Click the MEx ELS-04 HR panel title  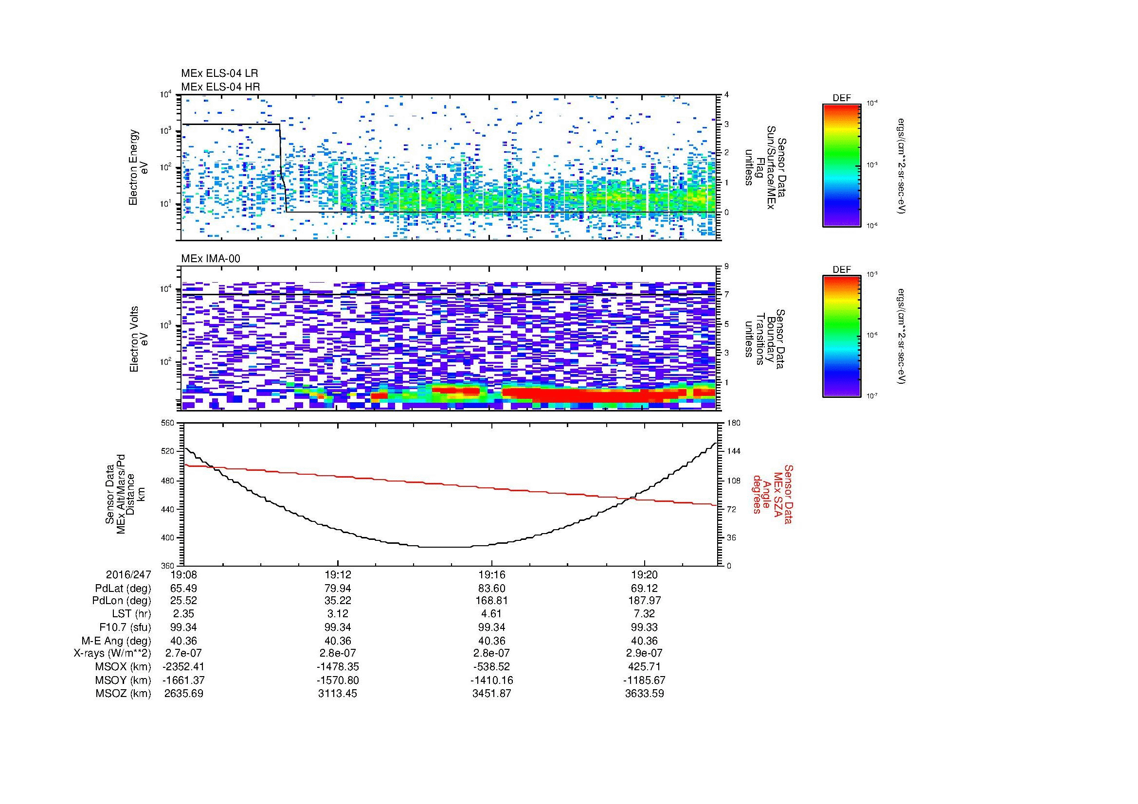coord(220,87)
